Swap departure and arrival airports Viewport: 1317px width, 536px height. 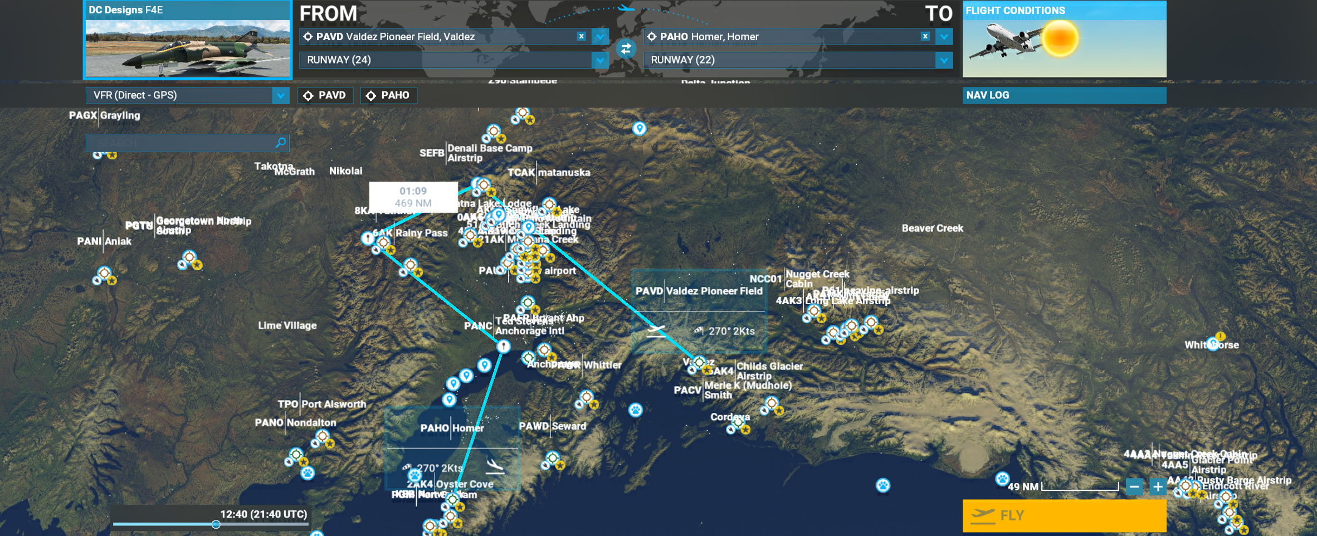point(626,49)
